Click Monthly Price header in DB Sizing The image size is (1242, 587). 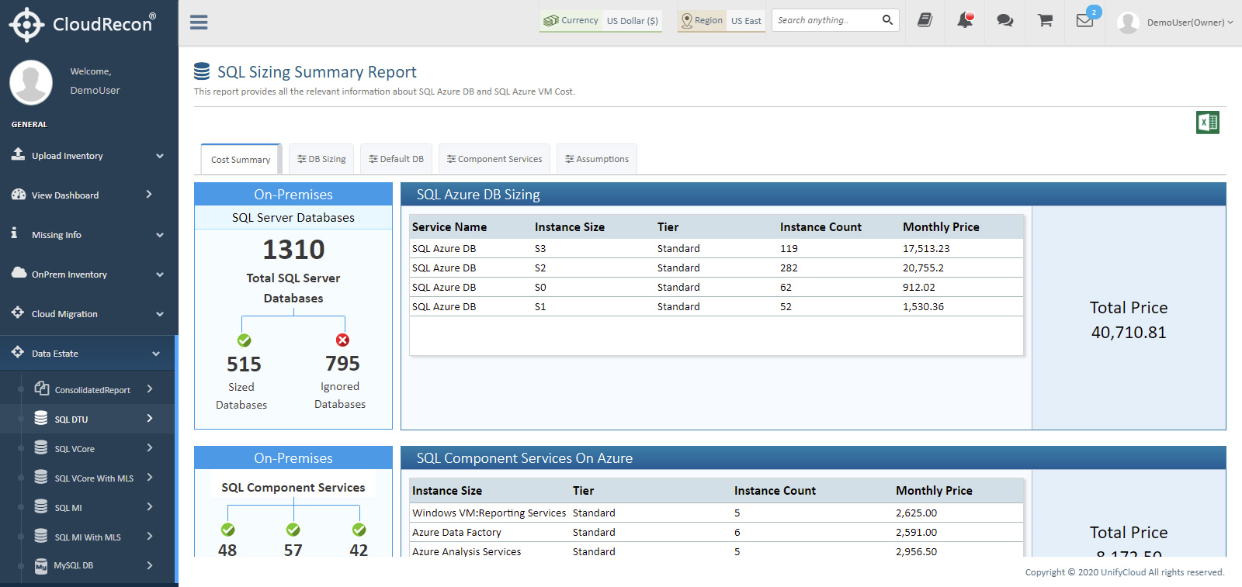tap(941, 227)
